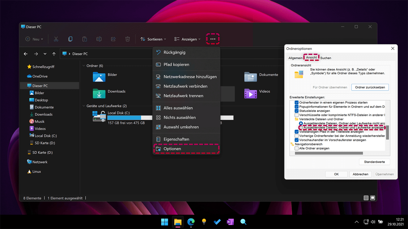Click the Copy icon in toolbar
Viewport: 408px width, 229px height.
70,39
